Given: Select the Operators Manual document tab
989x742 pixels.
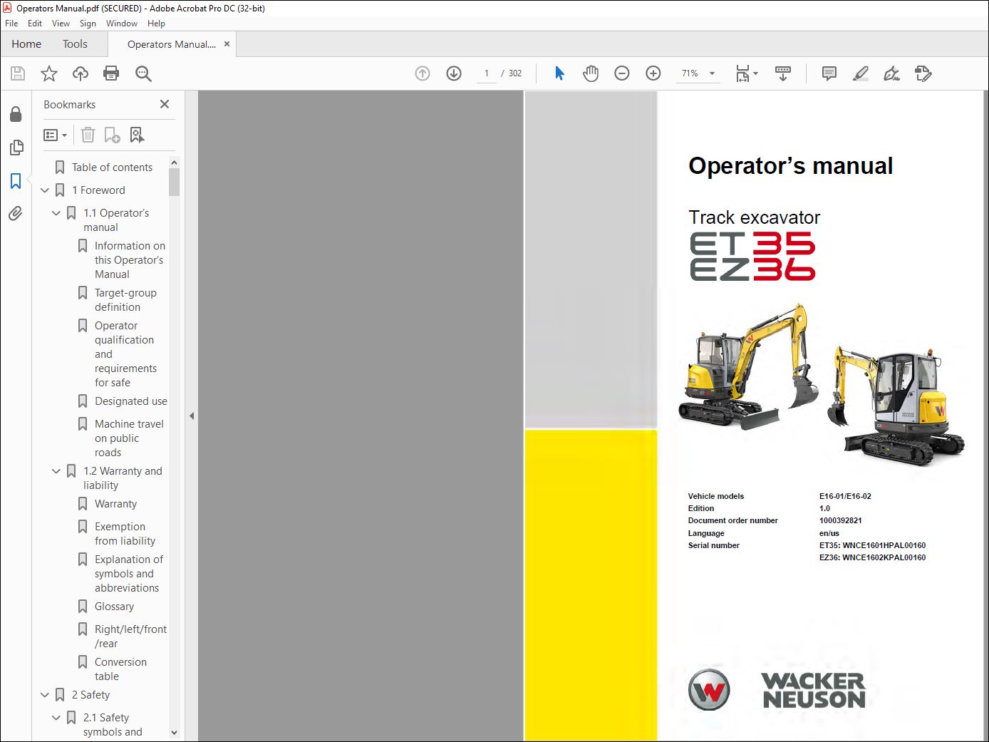Looking at the screenshot, I should [x=171, y=44].
